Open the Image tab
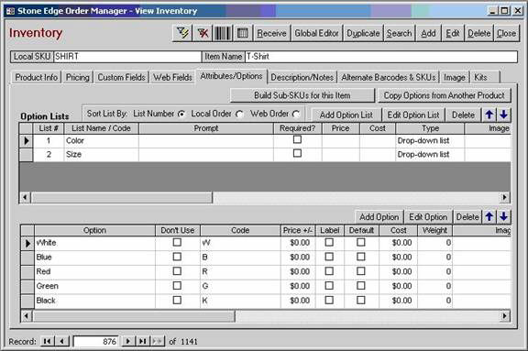 coord(455,77)
